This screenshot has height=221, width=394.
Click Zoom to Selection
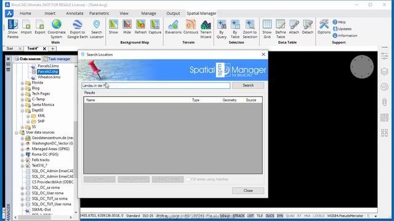(x=250, y=29)
